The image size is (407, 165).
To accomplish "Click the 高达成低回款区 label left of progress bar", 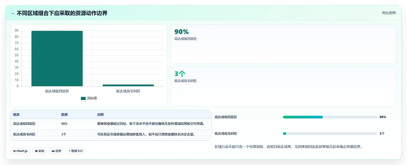I will coord(226,117).
